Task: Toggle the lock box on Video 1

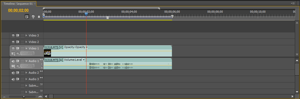Action: pyautogui.click(x=23, y=48)
